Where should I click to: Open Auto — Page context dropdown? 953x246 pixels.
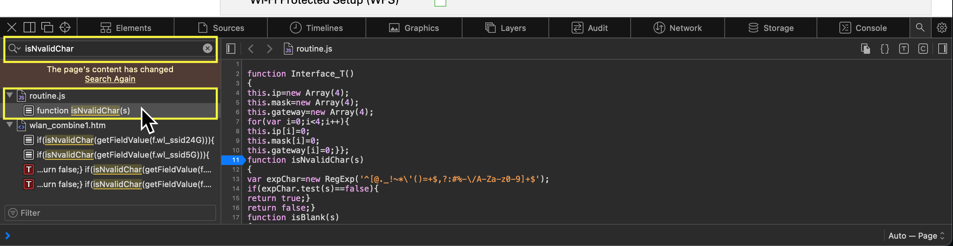point(916,236)
